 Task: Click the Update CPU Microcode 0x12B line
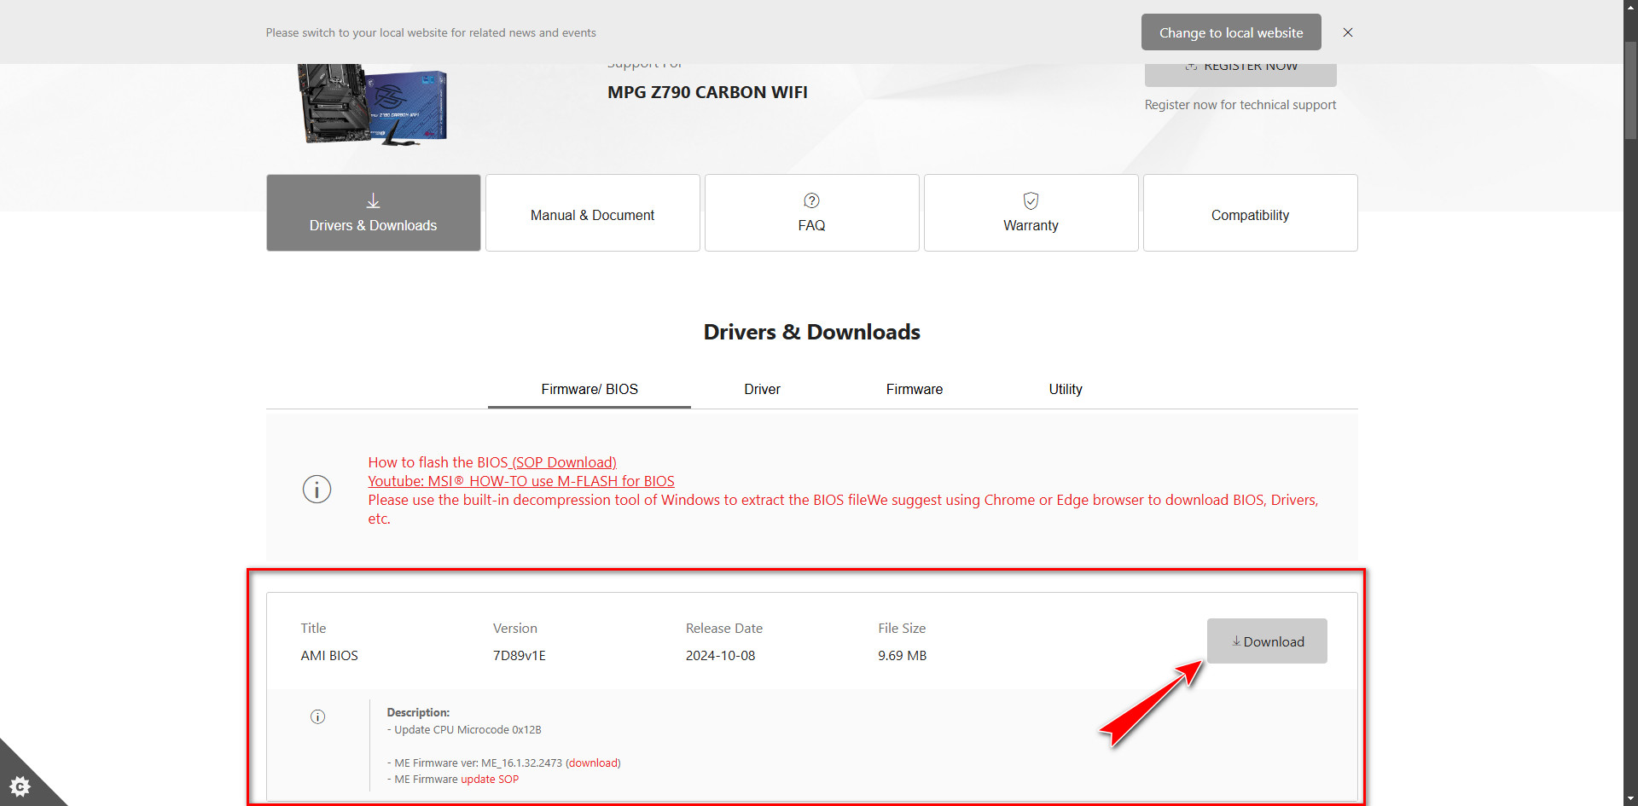(464, 730)
